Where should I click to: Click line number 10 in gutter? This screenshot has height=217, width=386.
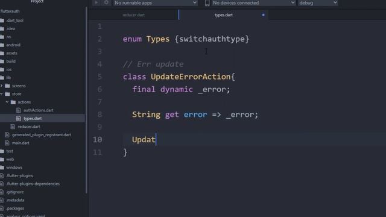pyautogui.click(x=97, y=139)
